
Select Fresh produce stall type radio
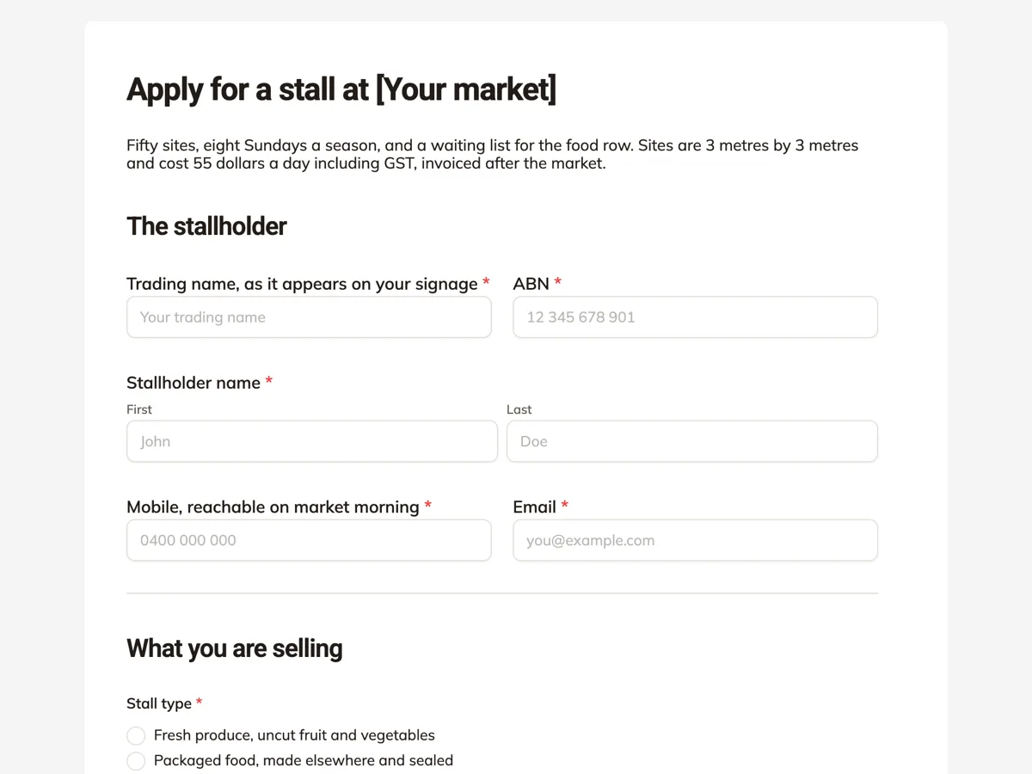coord(136,735)
